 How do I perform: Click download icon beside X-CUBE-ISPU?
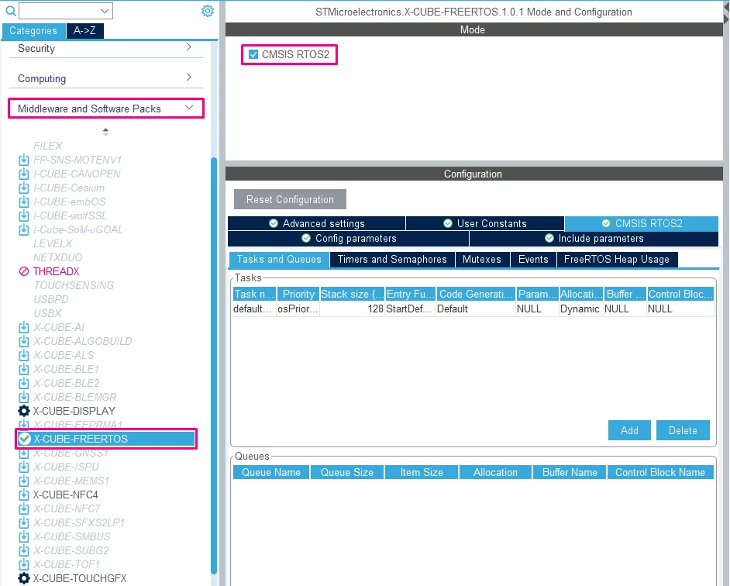point(24,467)
